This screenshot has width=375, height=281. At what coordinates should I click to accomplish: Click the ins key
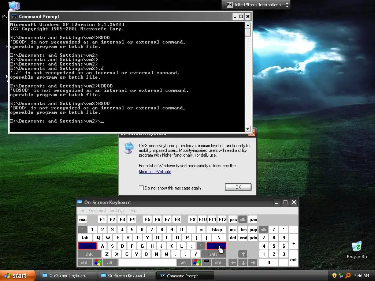coord(233,230)
